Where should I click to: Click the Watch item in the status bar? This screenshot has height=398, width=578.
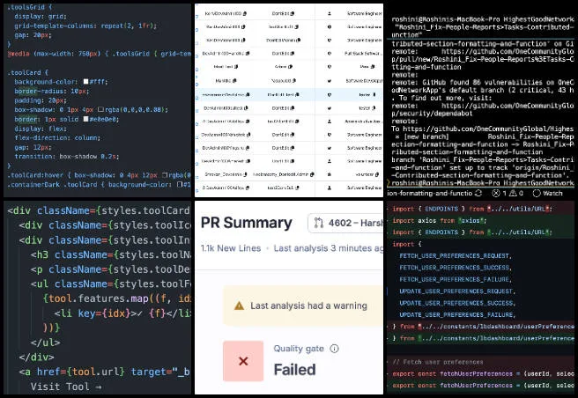(x=548, y=193)
